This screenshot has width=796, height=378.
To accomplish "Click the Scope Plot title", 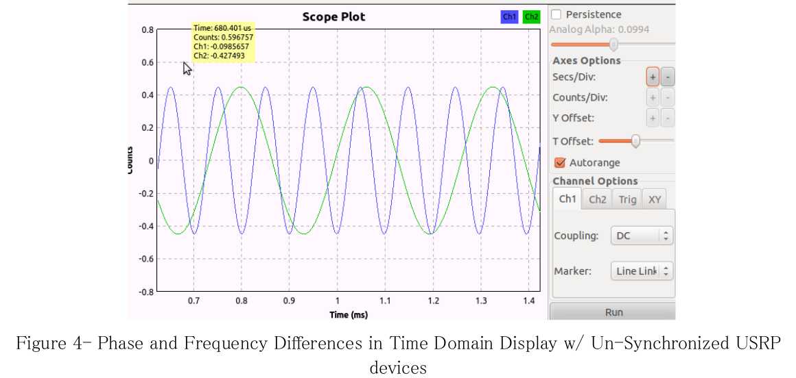I will [333, 16].
